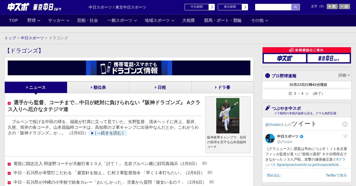The image size is (356, 186).
Task: Click camera icon beside 阿波野コーチ article
Action: pos(204,163)
